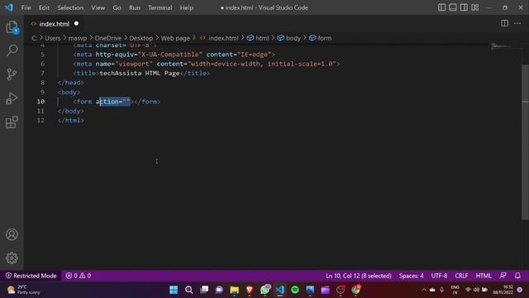The height and width of the screenshot is (298, 529).
Task: Open Chrome in taskbar
Action: coord(356,290)
